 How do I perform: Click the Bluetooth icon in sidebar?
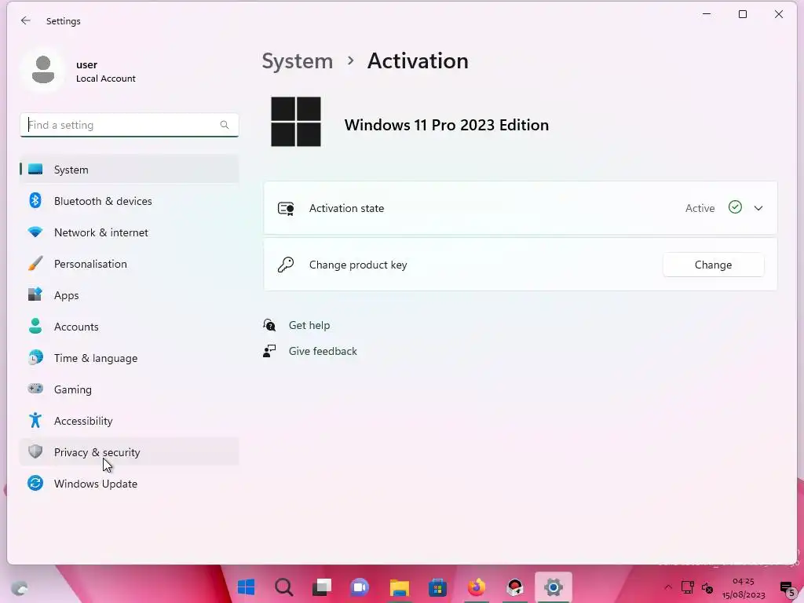[x=35, y=200]
